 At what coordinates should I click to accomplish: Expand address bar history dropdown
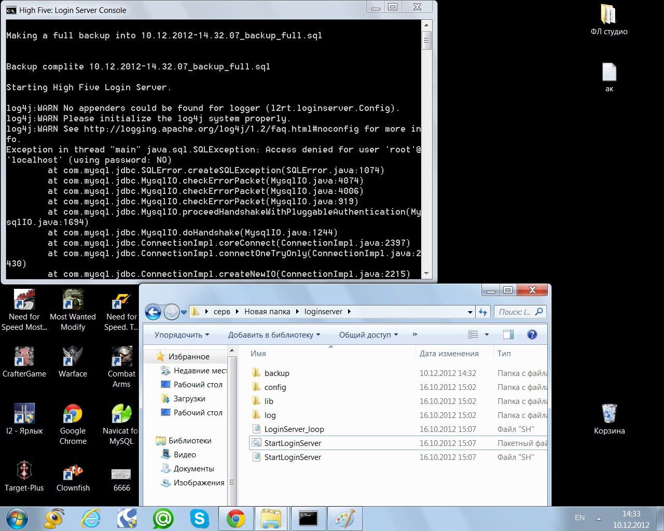pos(470,312)
